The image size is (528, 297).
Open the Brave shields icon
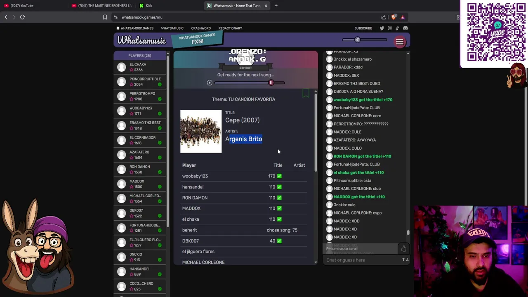[394, 17]
